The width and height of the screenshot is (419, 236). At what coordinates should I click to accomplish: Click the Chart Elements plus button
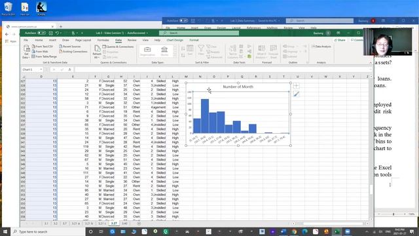coord(296,86)
